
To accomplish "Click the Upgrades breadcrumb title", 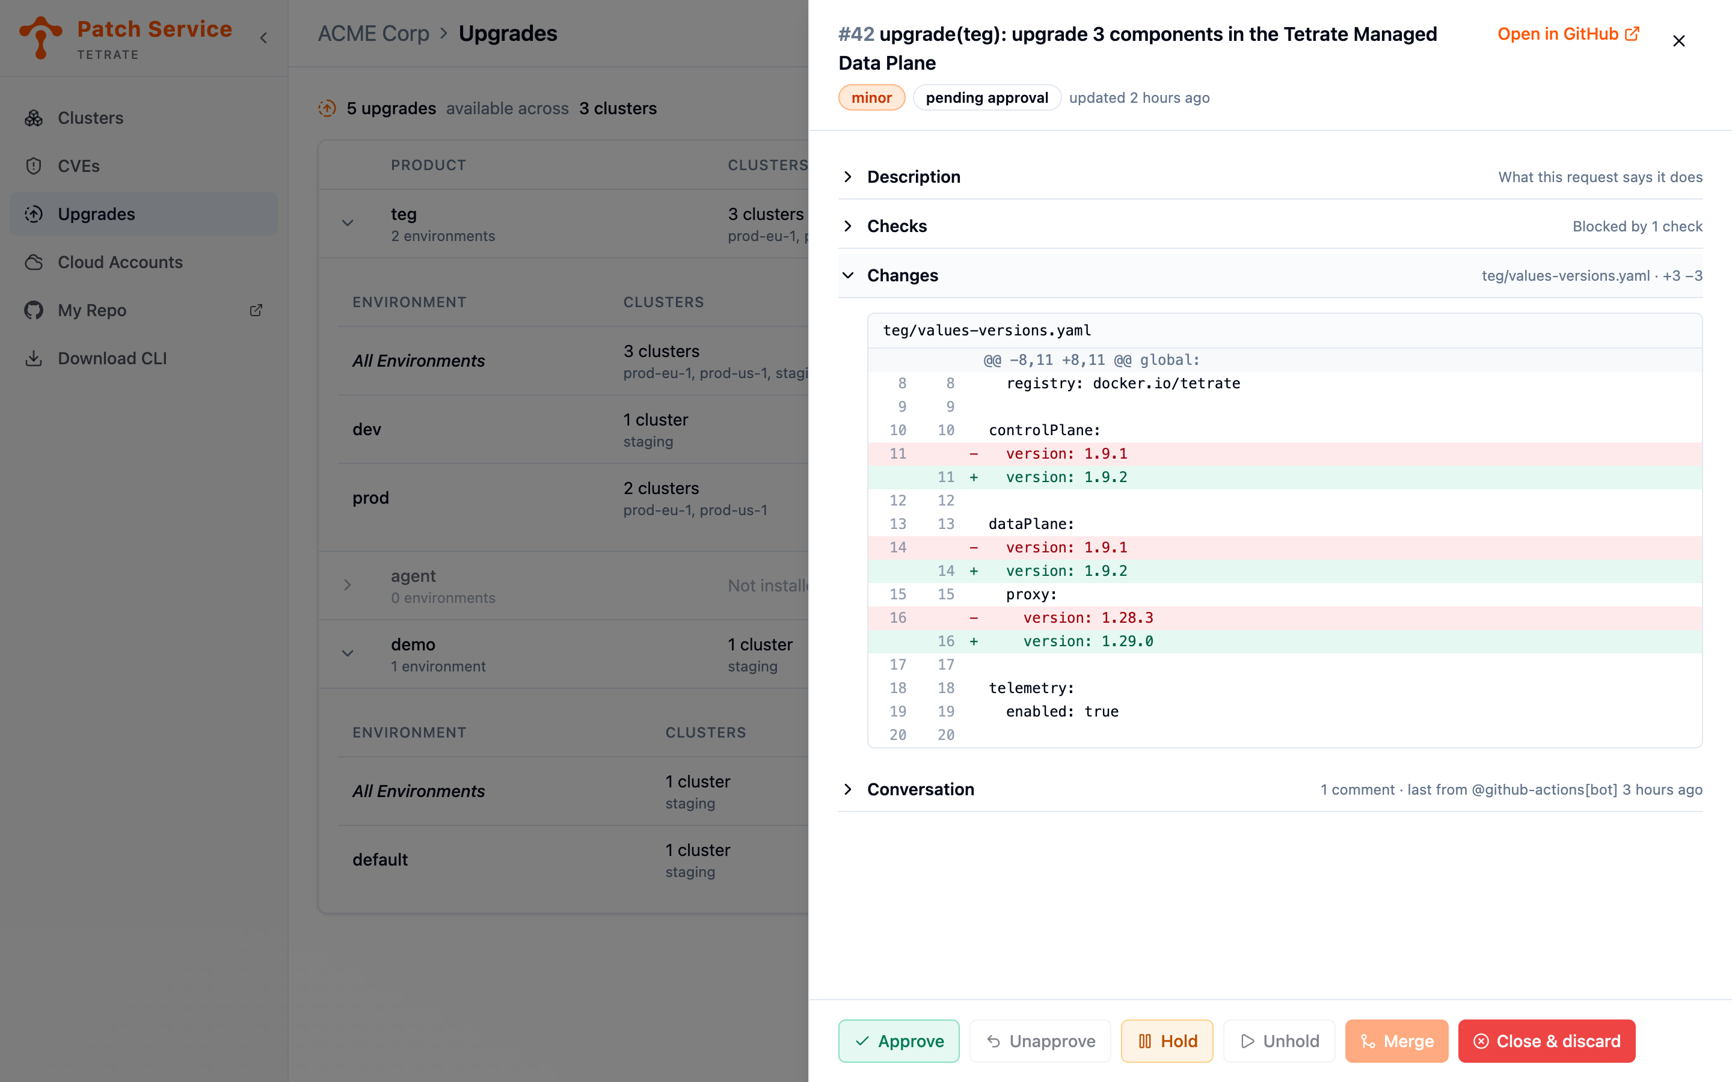I will click(x=508, y=34).
